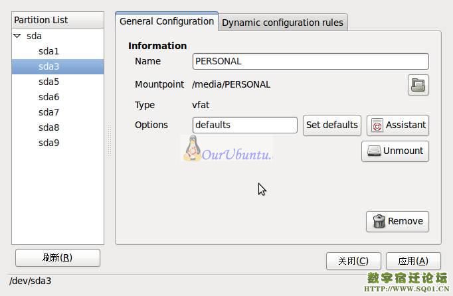Click the trash can icon on Remove
453x296 pixels.
(x=379, y=222)
